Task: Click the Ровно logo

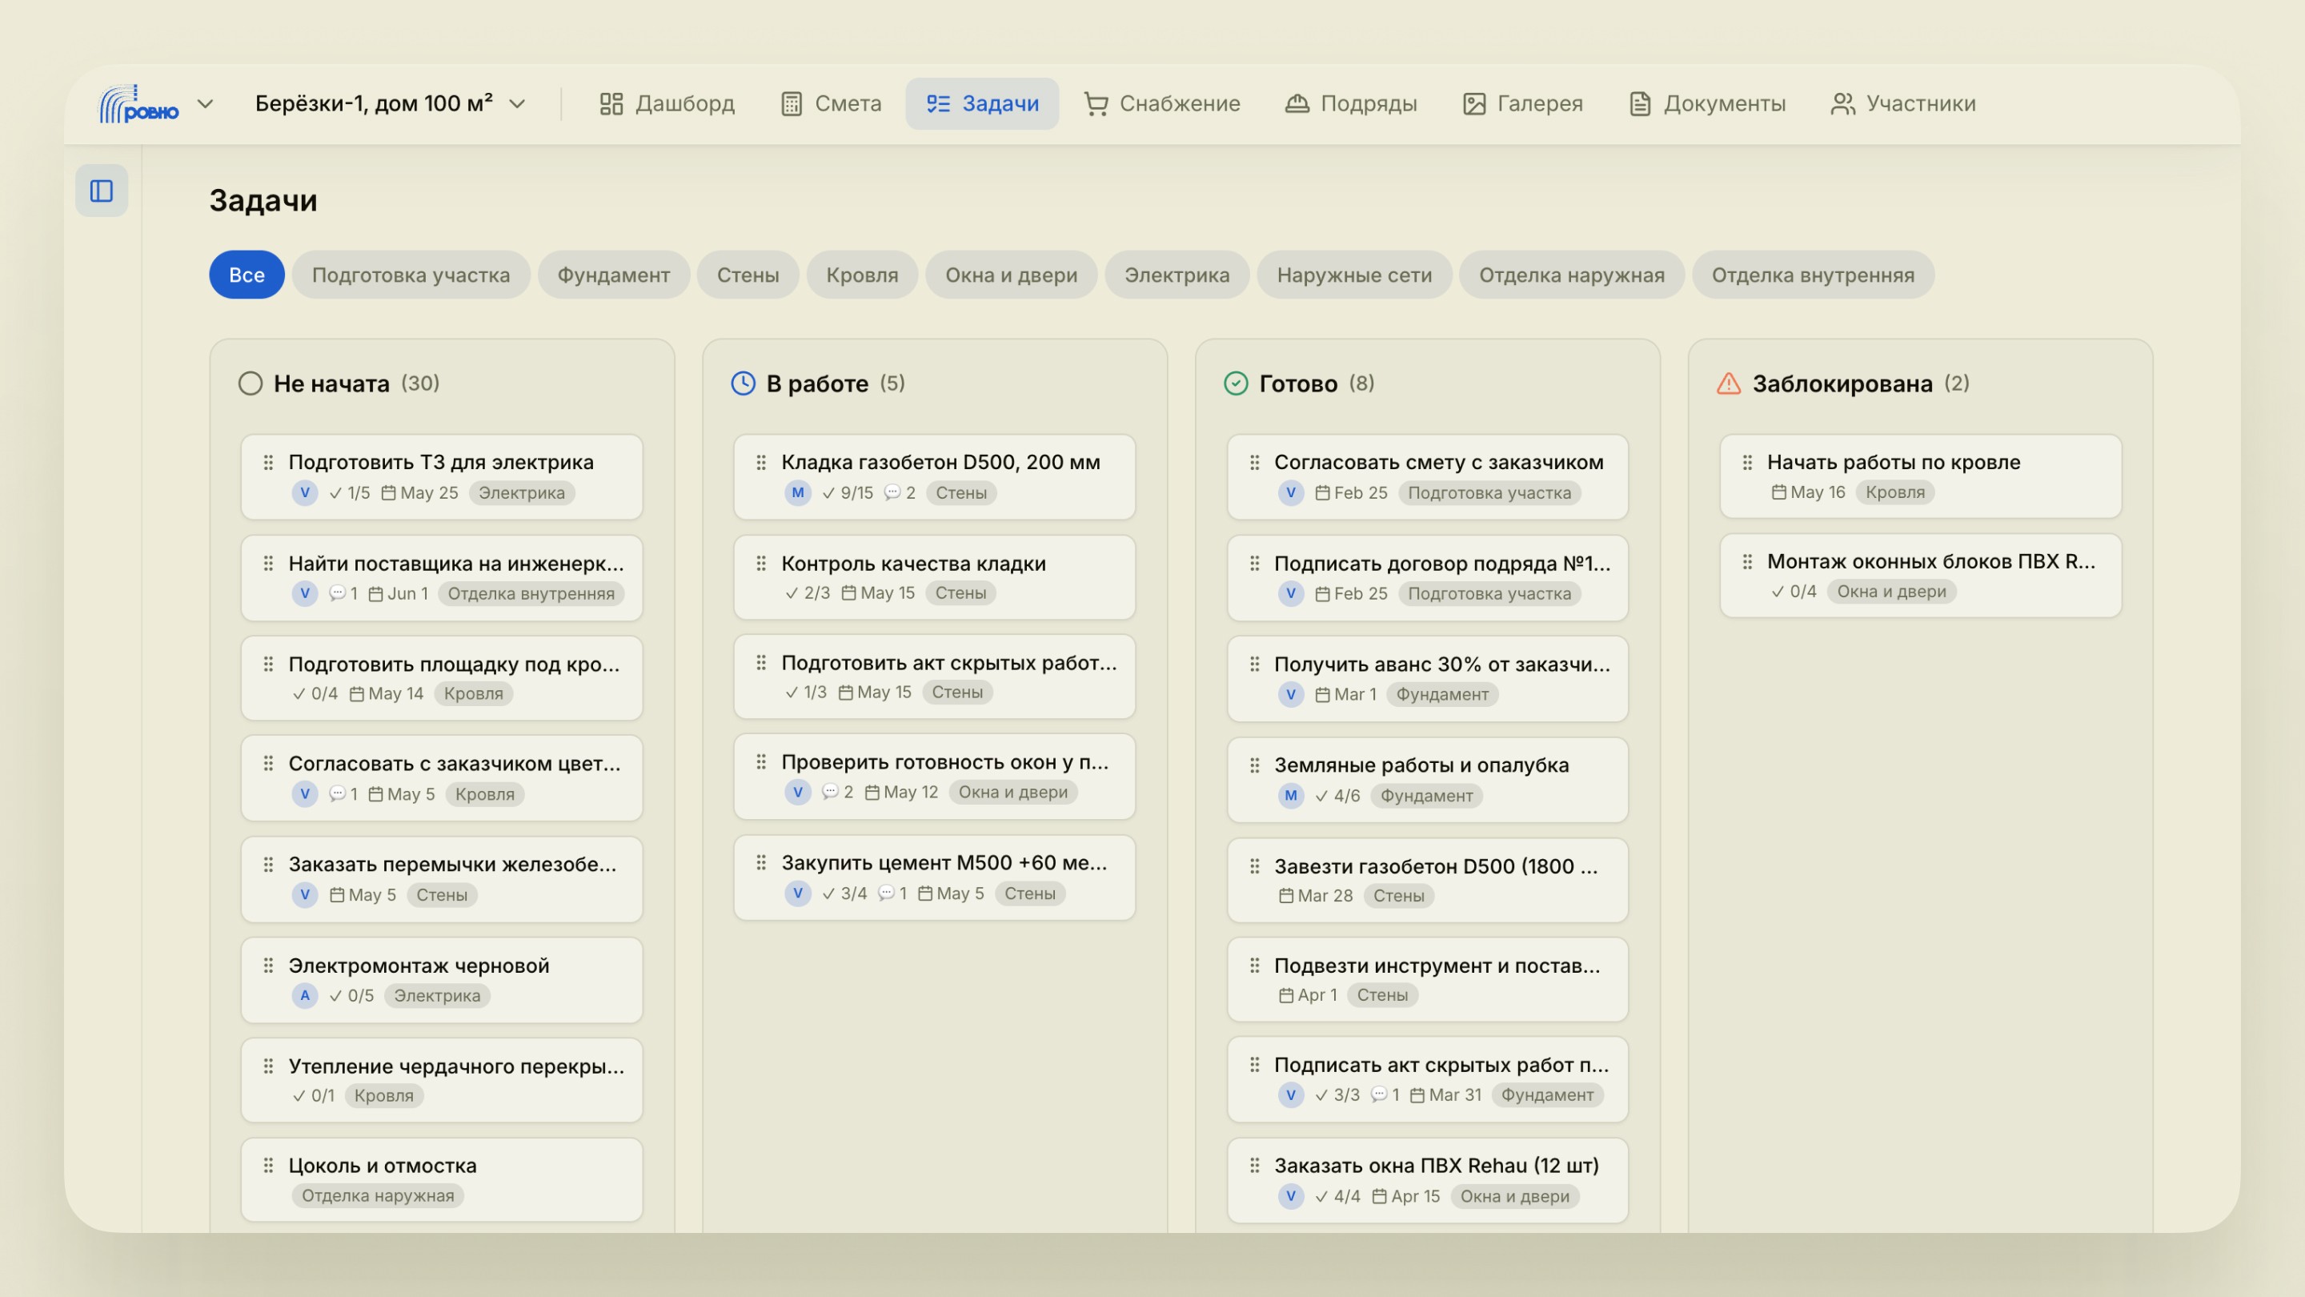Action: pyautogui.click(x=138, y=104)
